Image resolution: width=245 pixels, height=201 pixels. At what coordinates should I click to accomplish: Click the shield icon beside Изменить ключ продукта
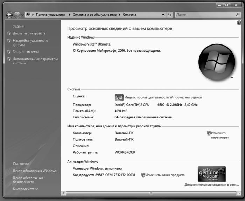coord(143,175)
